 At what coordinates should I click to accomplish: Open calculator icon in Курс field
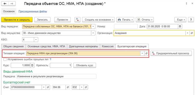(32, 65)
